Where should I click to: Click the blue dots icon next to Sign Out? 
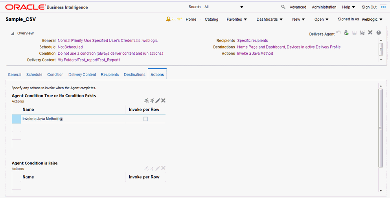pyautogui.click(x=383, y=7)
